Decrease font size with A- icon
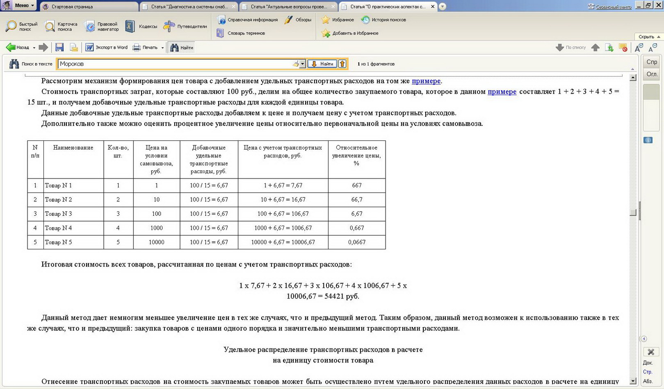The height and width of the screenshot is (389, 664). (653, 48)
